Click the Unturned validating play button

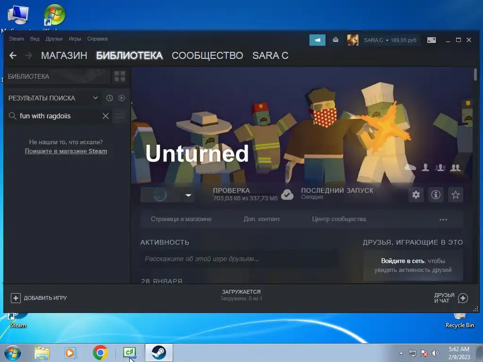click(160, 195)
